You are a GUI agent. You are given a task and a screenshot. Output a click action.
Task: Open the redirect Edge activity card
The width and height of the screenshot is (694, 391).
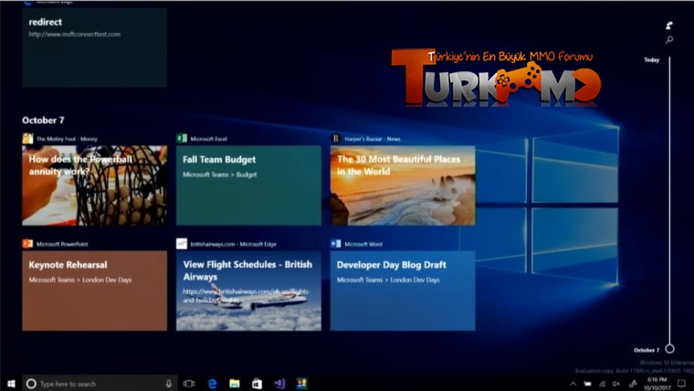click(94, 48)
